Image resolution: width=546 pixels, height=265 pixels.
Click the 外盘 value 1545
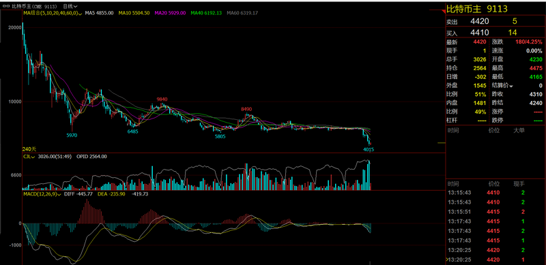480,86
